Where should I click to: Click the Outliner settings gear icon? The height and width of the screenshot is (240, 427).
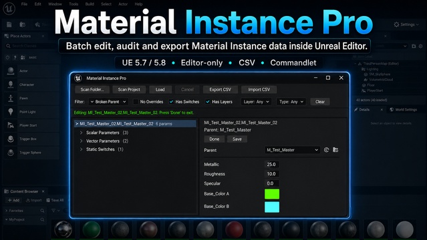pos(421,46)
